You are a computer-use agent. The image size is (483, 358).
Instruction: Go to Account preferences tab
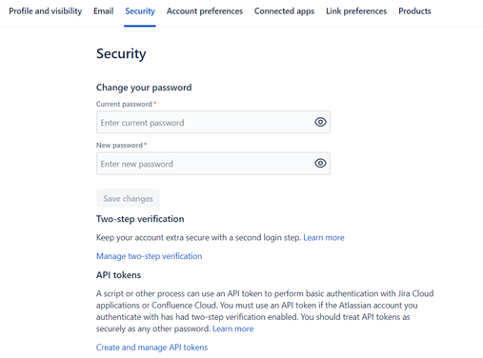205,11
